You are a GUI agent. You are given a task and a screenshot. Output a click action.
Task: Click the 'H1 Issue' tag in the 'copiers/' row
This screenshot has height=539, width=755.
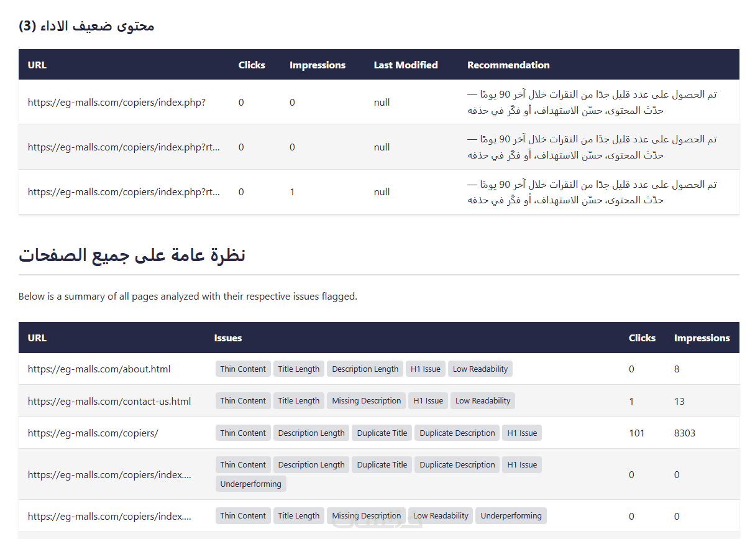click(522, 433)
